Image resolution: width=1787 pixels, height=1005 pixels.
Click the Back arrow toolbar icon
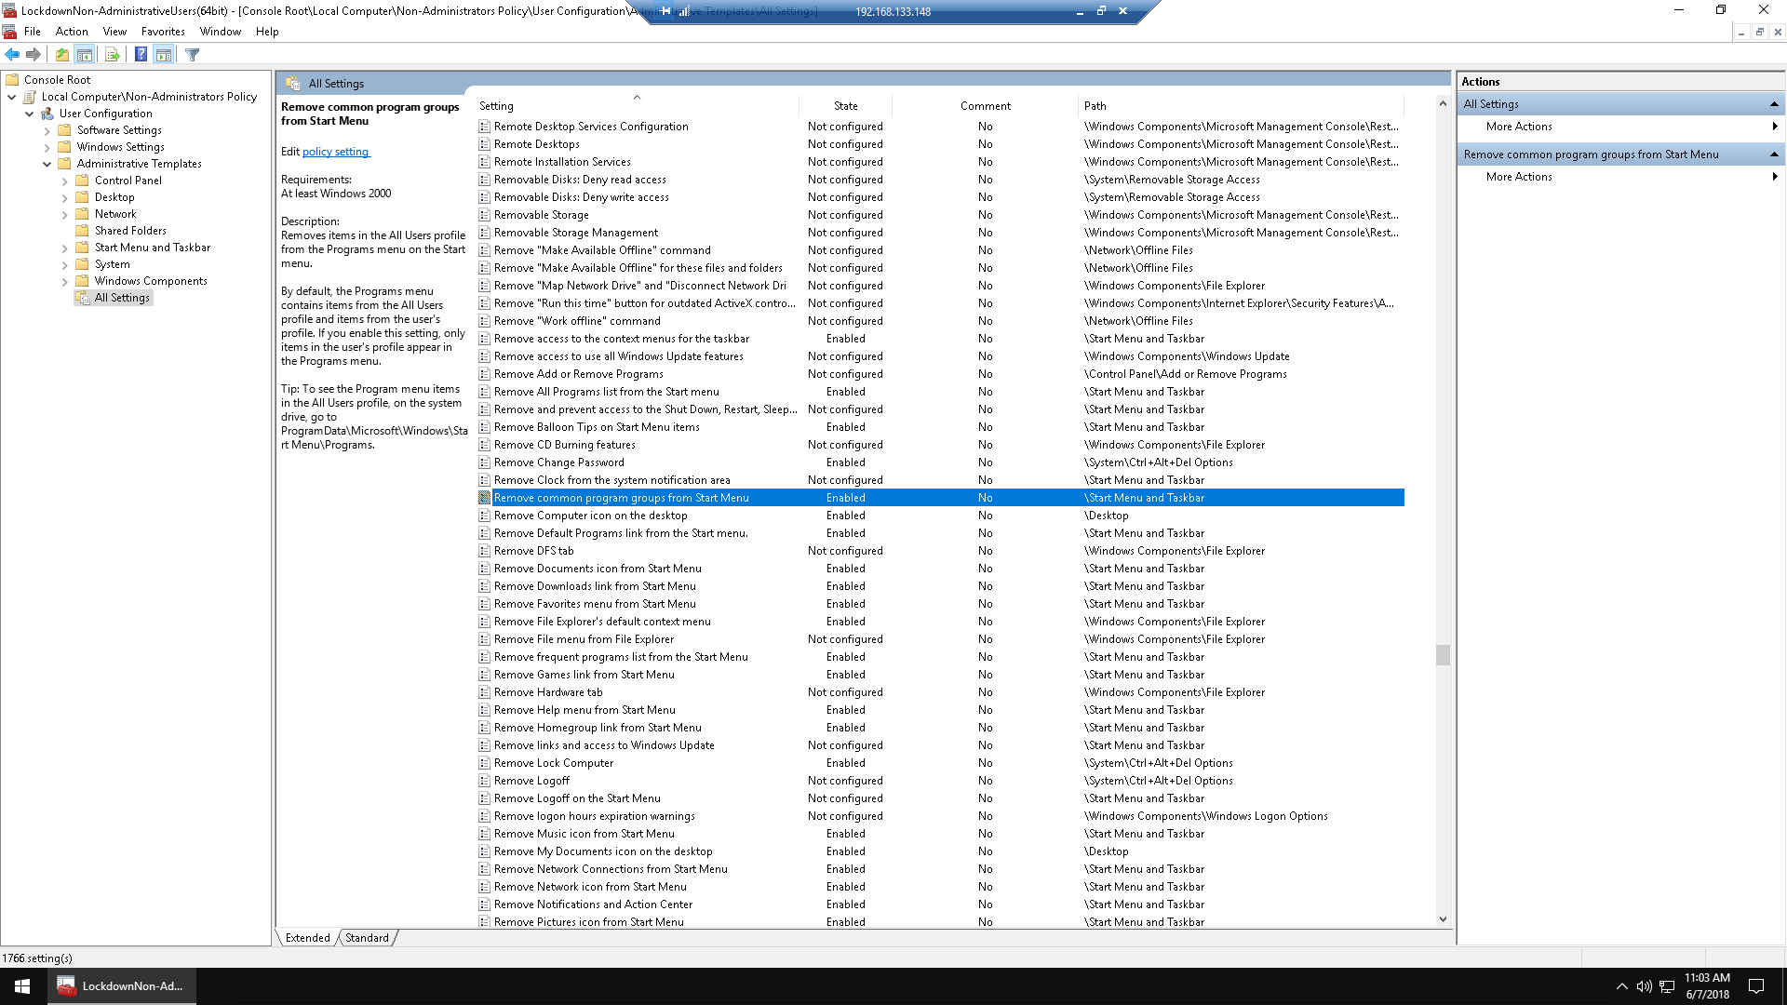12,55
